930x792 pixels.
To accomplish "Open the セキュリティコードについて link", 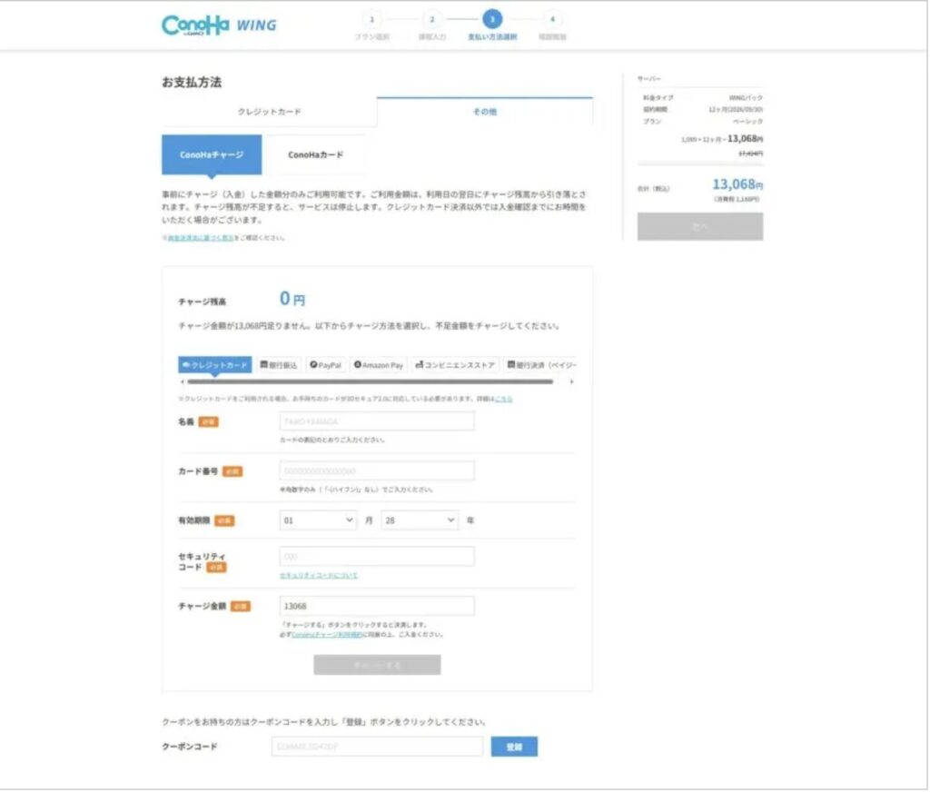I will [x=319, y=575].
